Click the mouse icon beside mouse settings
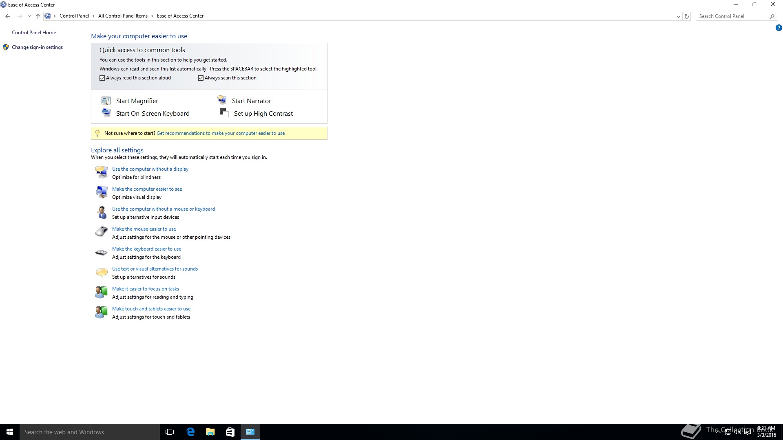 click(101, 232)
